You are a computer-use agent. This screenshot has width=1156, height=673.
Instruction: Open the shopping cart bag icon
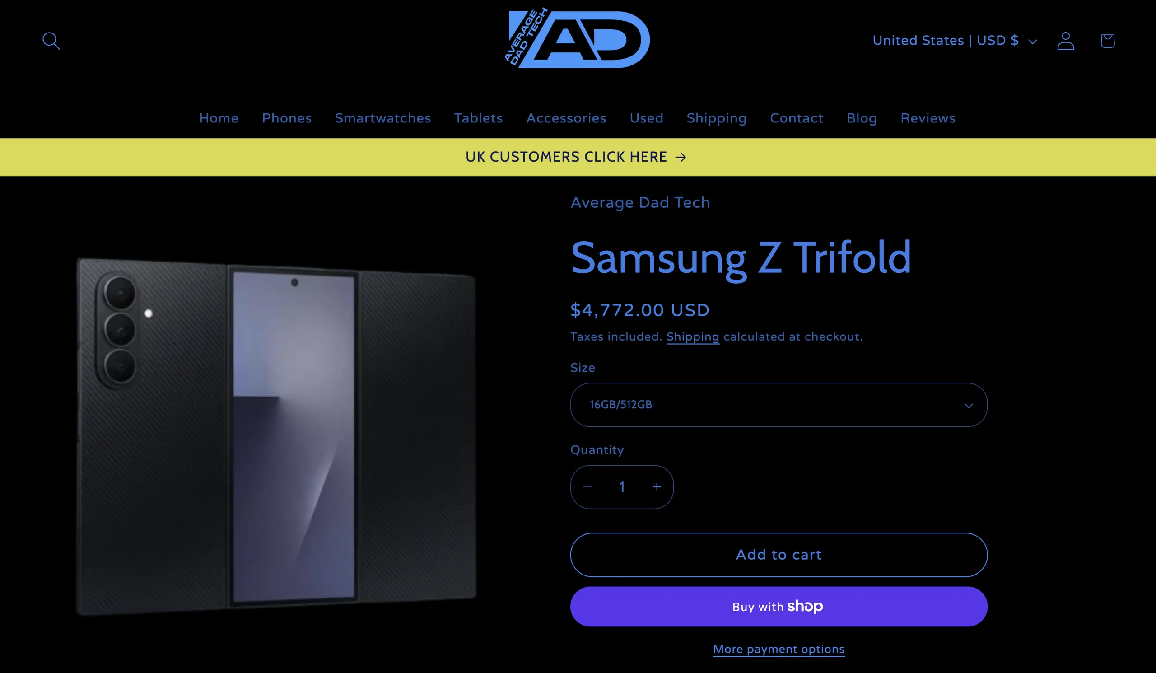pyautogui.click(x=1107, y=41)
